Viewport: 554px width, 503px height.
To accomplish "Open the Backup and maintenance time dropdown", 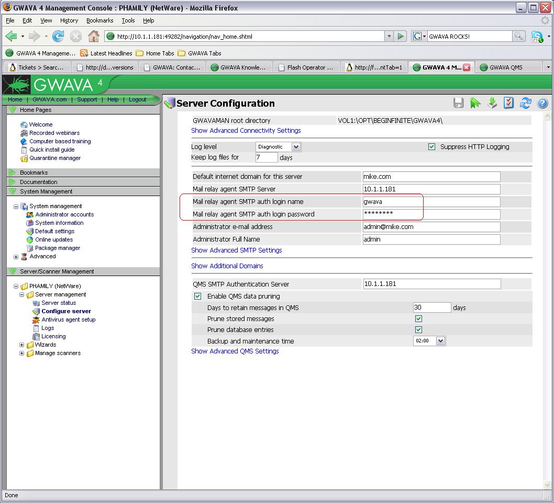I will (x=429, y=341).
